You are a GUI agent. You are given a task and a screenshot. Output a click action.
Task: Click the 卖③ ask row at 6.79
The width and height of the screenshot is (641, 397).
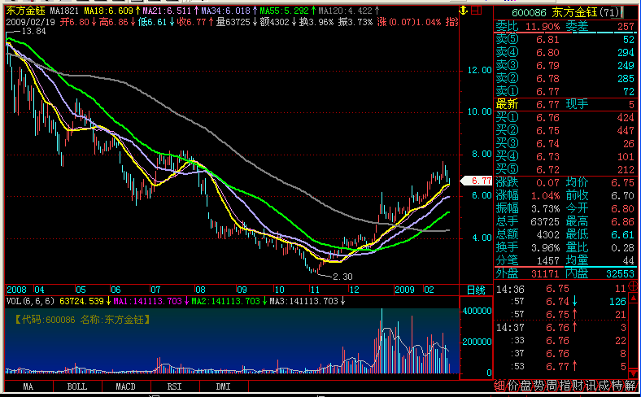pos(565,66)
